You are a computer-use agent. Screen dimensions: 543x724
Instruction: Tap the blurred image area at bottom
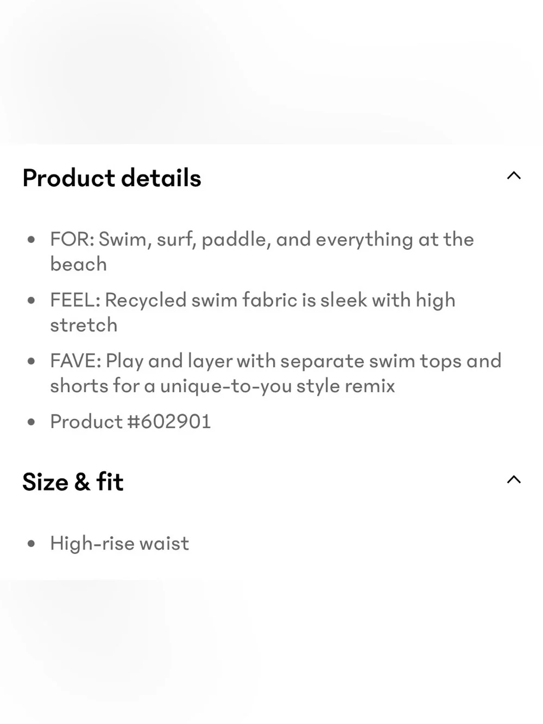click(x=271, y=652)
